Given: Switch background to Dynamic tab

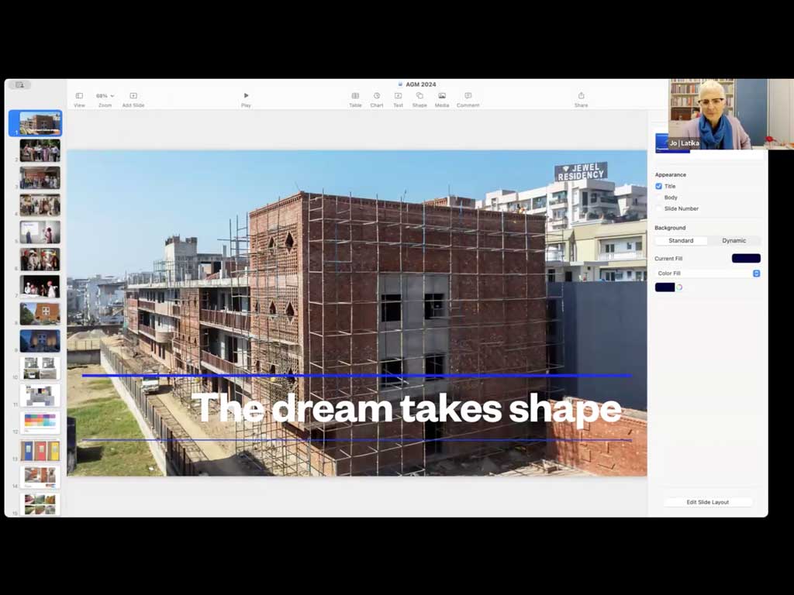Looking at the screenshot, I should 734,241.
